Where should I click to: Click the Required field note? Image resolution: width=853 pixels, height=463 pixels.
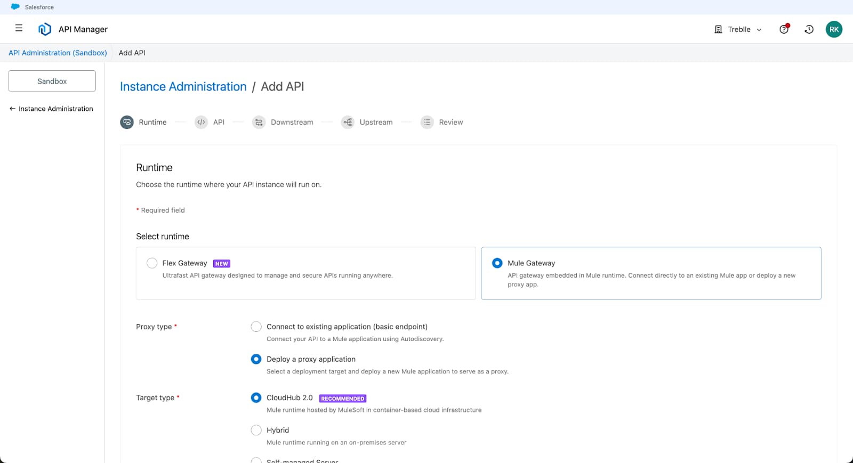pos(163,210)
